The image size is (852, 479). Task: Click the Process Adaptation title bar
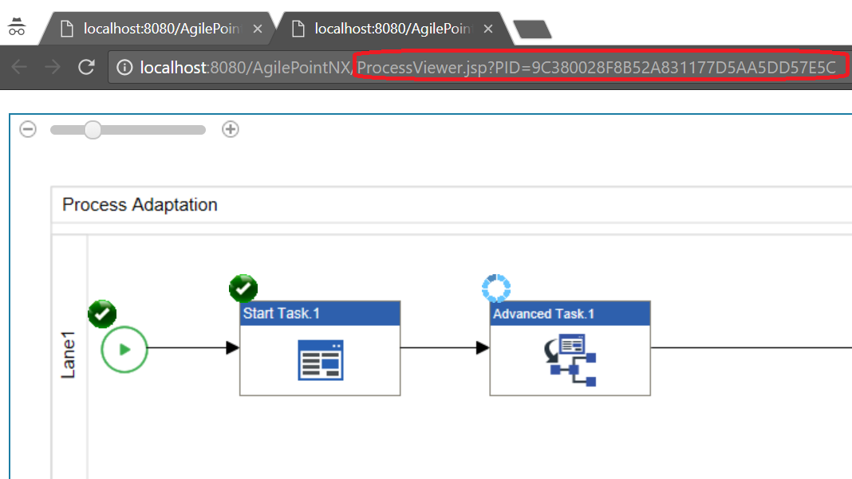click(x=139, y=205)
